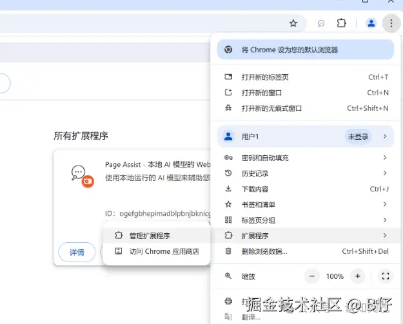The width and height of the screenshot is (403, 324).
Task: Click the printer icon in the menu
Action: coord(228,301)
